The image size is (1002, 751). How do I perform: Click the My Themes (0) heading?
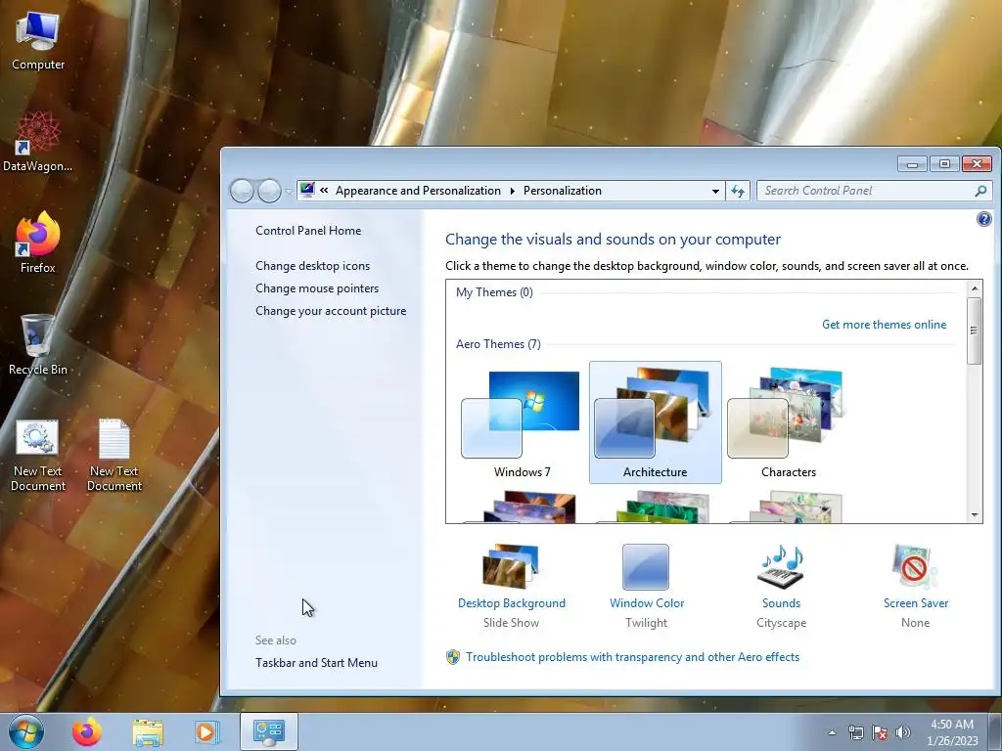point(494,292)
